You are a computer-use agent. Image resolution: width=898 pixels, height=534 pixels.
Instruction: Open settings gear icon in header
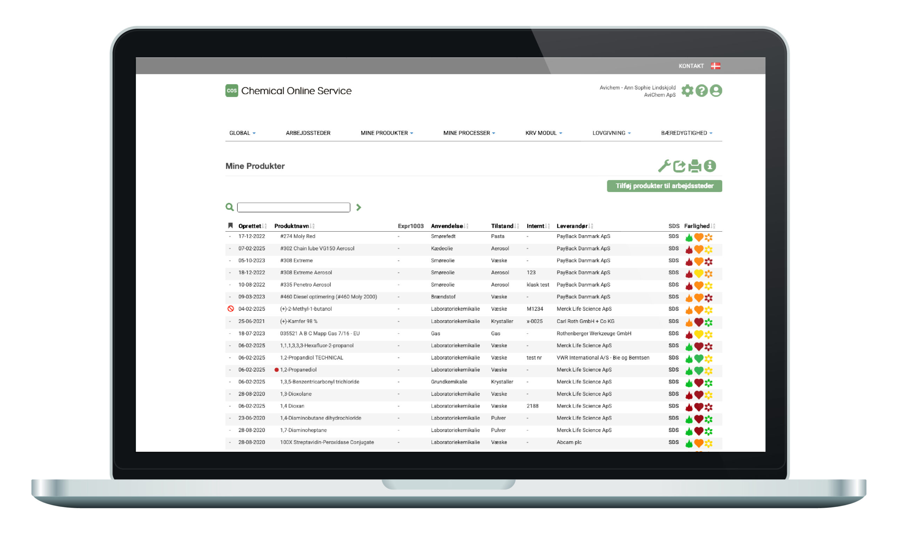point(687,91)
